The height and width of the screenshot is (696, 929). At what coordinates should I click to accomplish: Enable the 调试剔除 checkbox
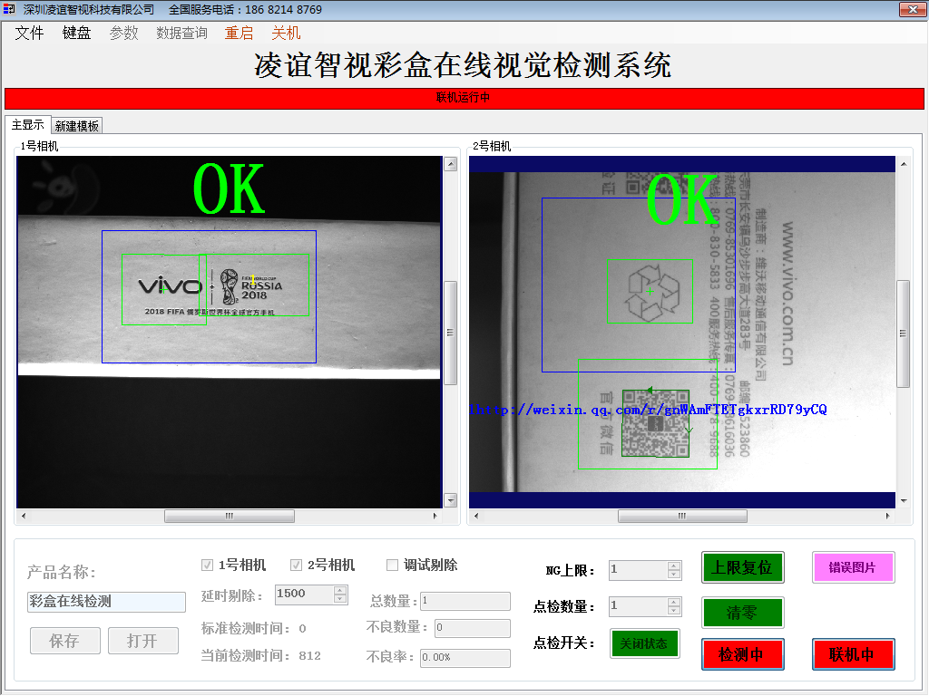click(x=392, y=565)
